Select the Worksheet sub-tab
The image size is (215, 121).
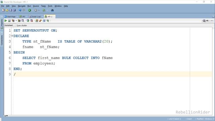8,26
